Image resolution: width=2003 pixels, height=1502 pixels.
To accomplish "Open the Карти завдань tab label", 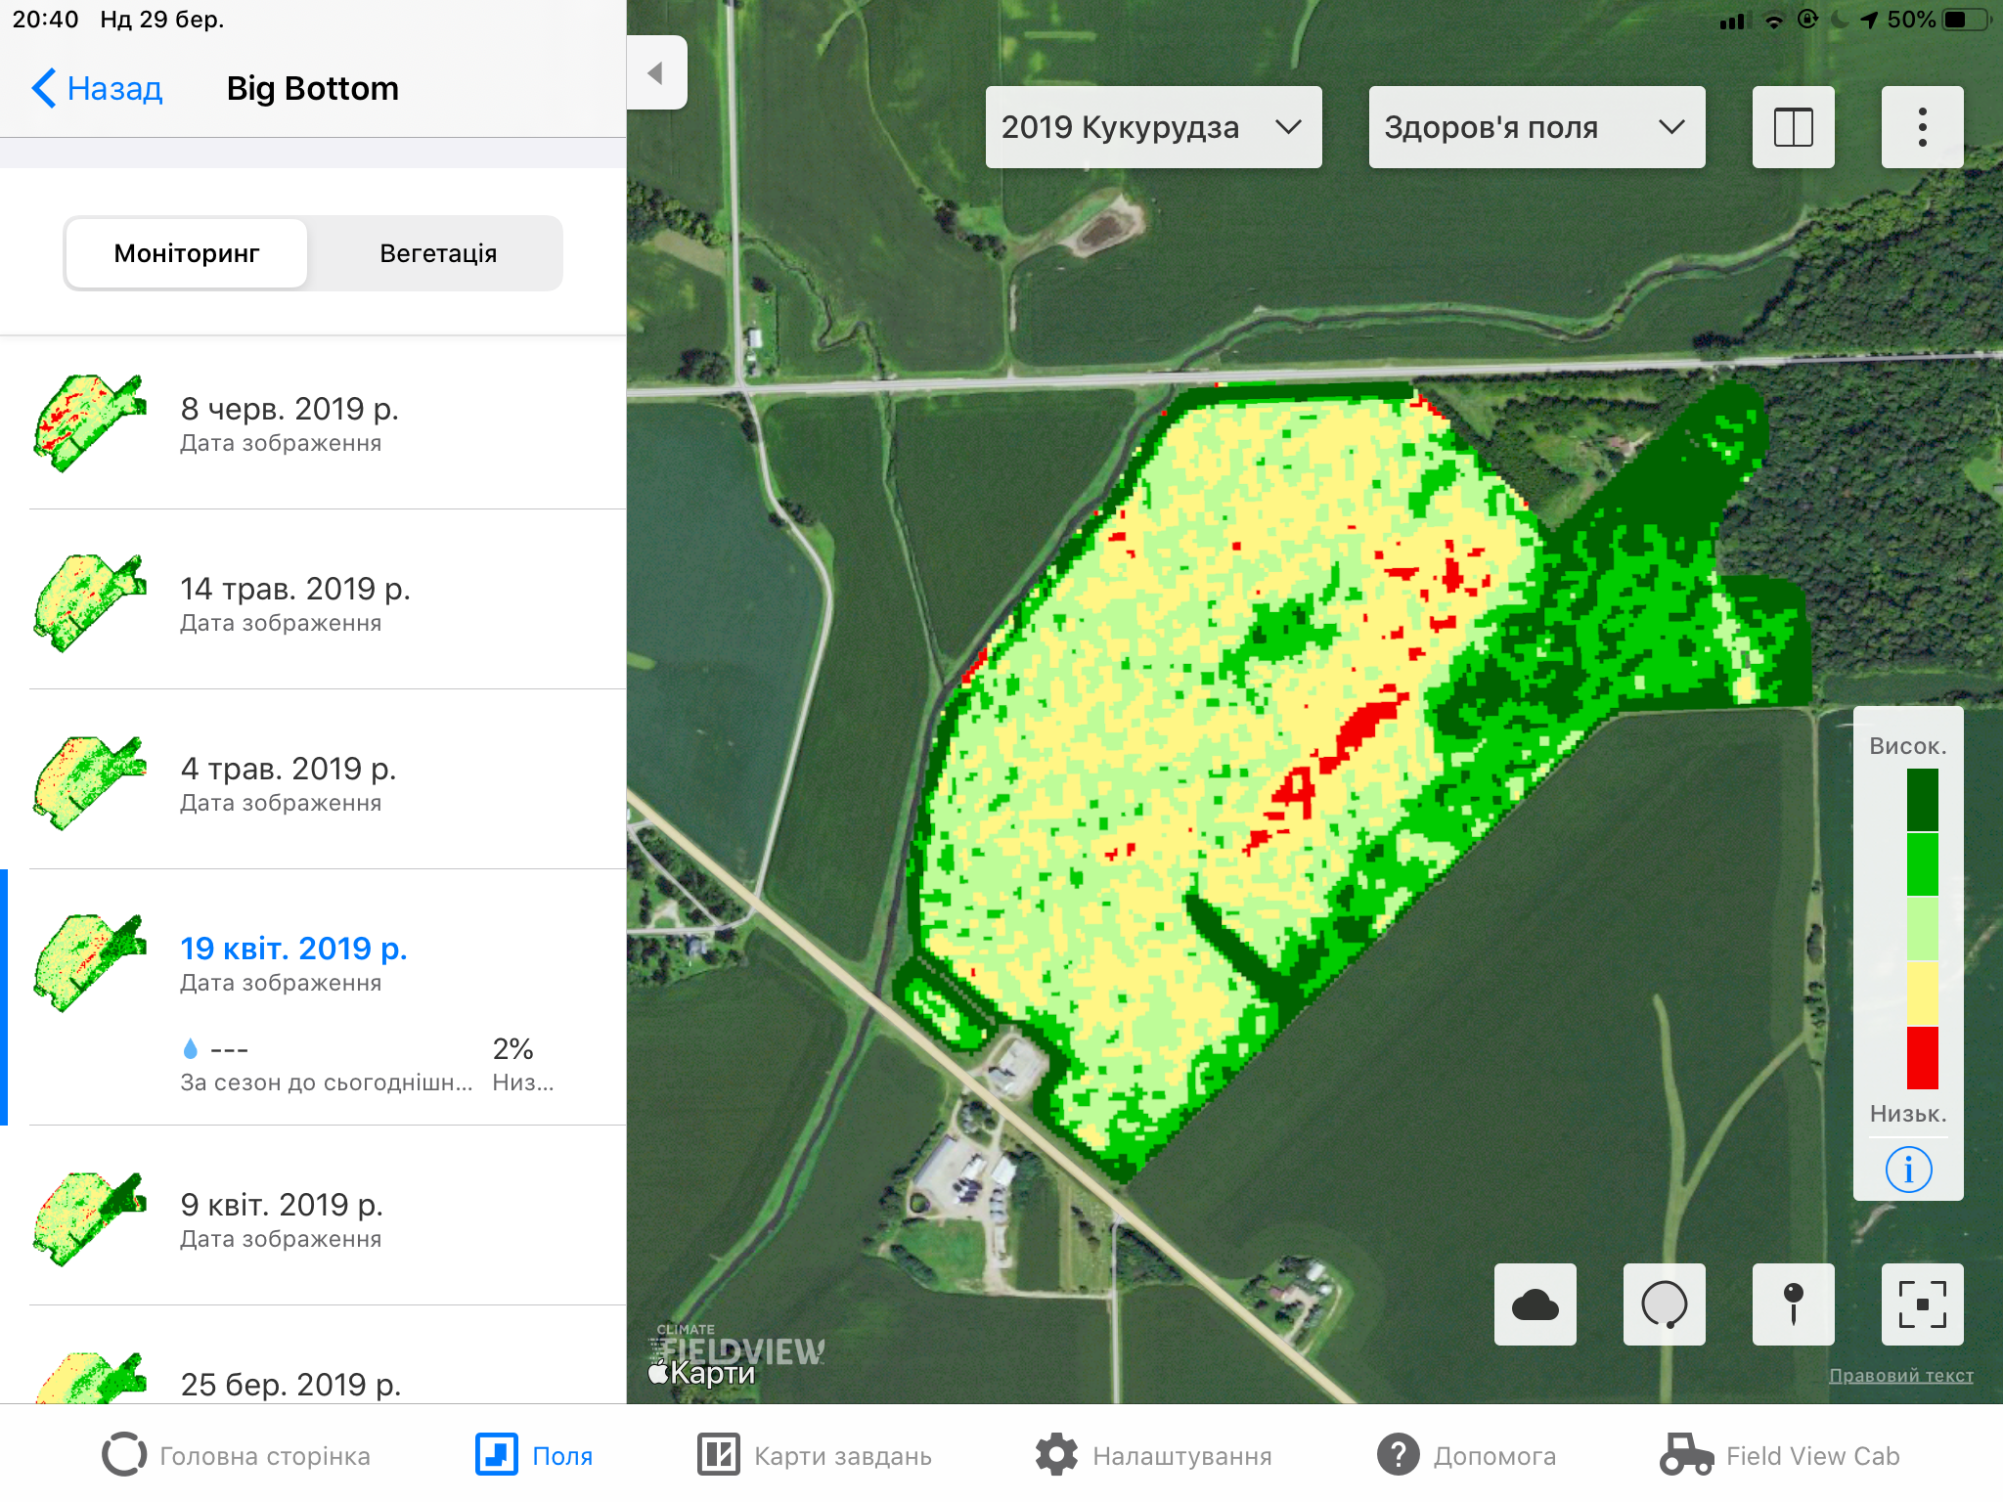I will pyautogui.click(x=843, y=1456).
